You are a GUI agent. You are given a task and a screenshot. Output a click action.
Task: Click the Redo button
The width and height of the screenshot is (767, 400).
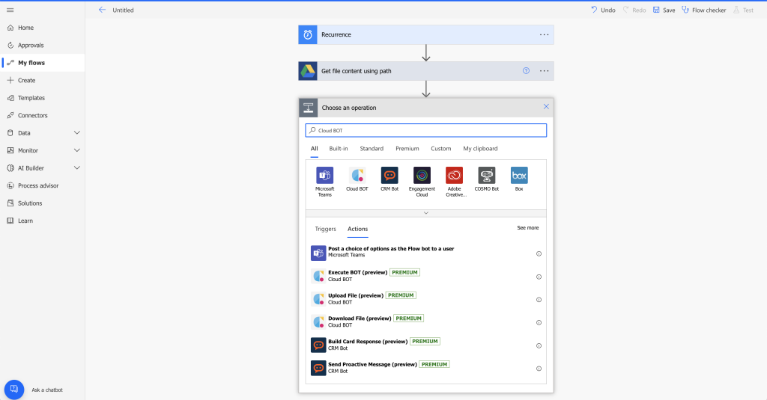click(x=634, y=10)
